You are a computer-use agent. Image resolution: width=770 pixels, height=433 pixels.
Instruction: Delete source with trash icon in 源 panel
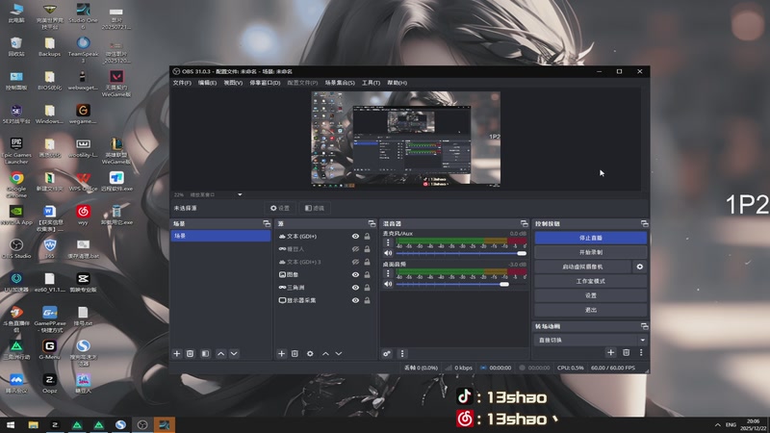[295, 353]
